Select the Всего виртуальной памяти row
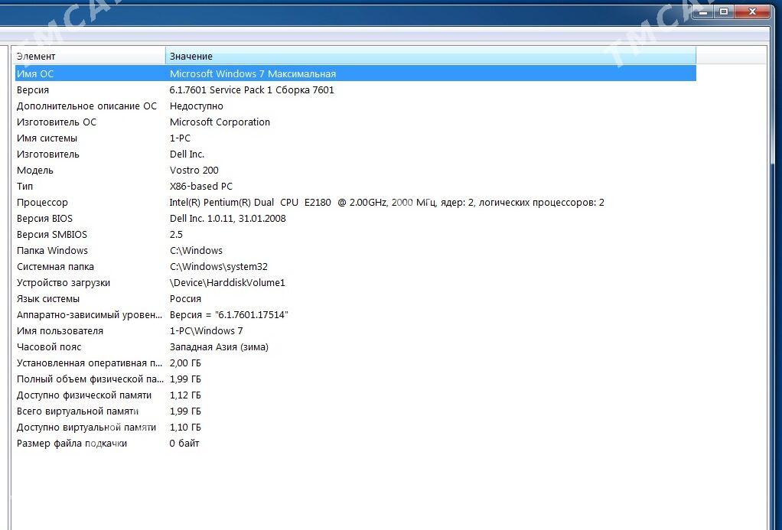782x530 pixels. pyautogui.click(x=356, y=411)
